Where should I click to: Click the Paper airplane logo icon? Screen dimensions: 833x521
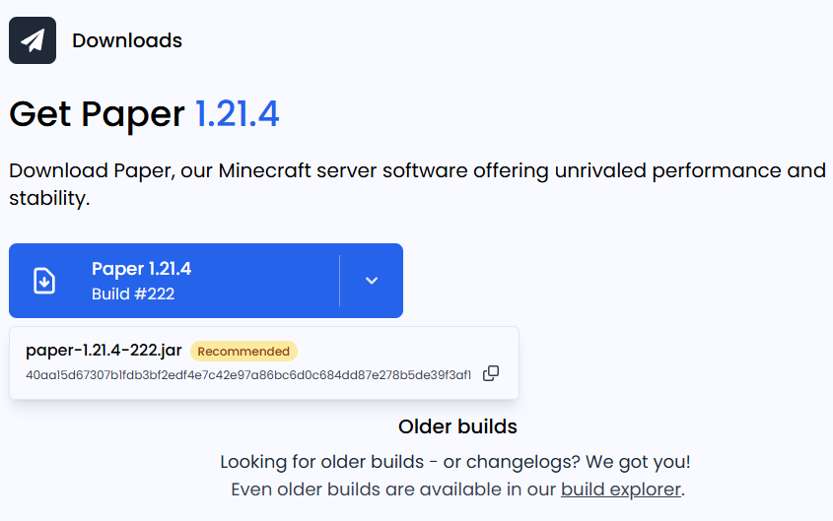click(x=33, y=40)
